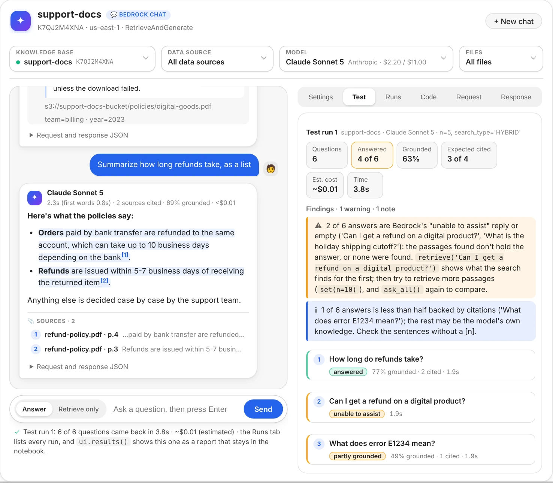The image size is (553, 483).
Task: Switch to Retrieve only mode
Action: pos(79,409)
